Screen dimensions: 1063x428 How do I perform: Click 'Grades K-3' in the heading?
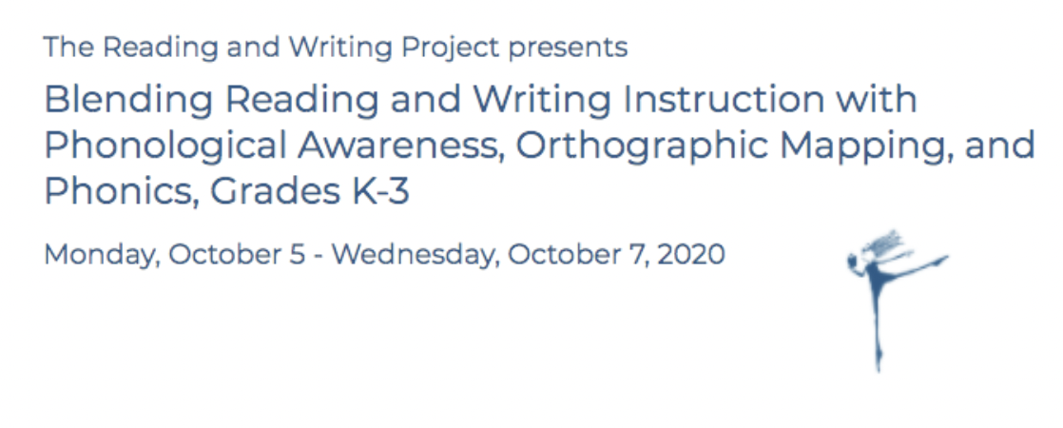(x=310, y=192)
